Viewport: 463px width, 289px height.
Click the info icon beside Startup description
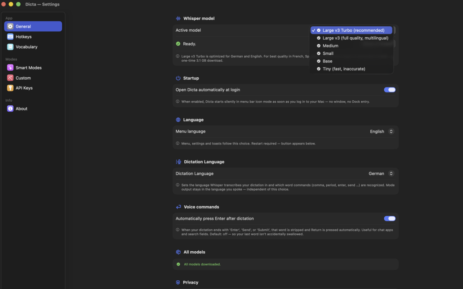point(177,101)
